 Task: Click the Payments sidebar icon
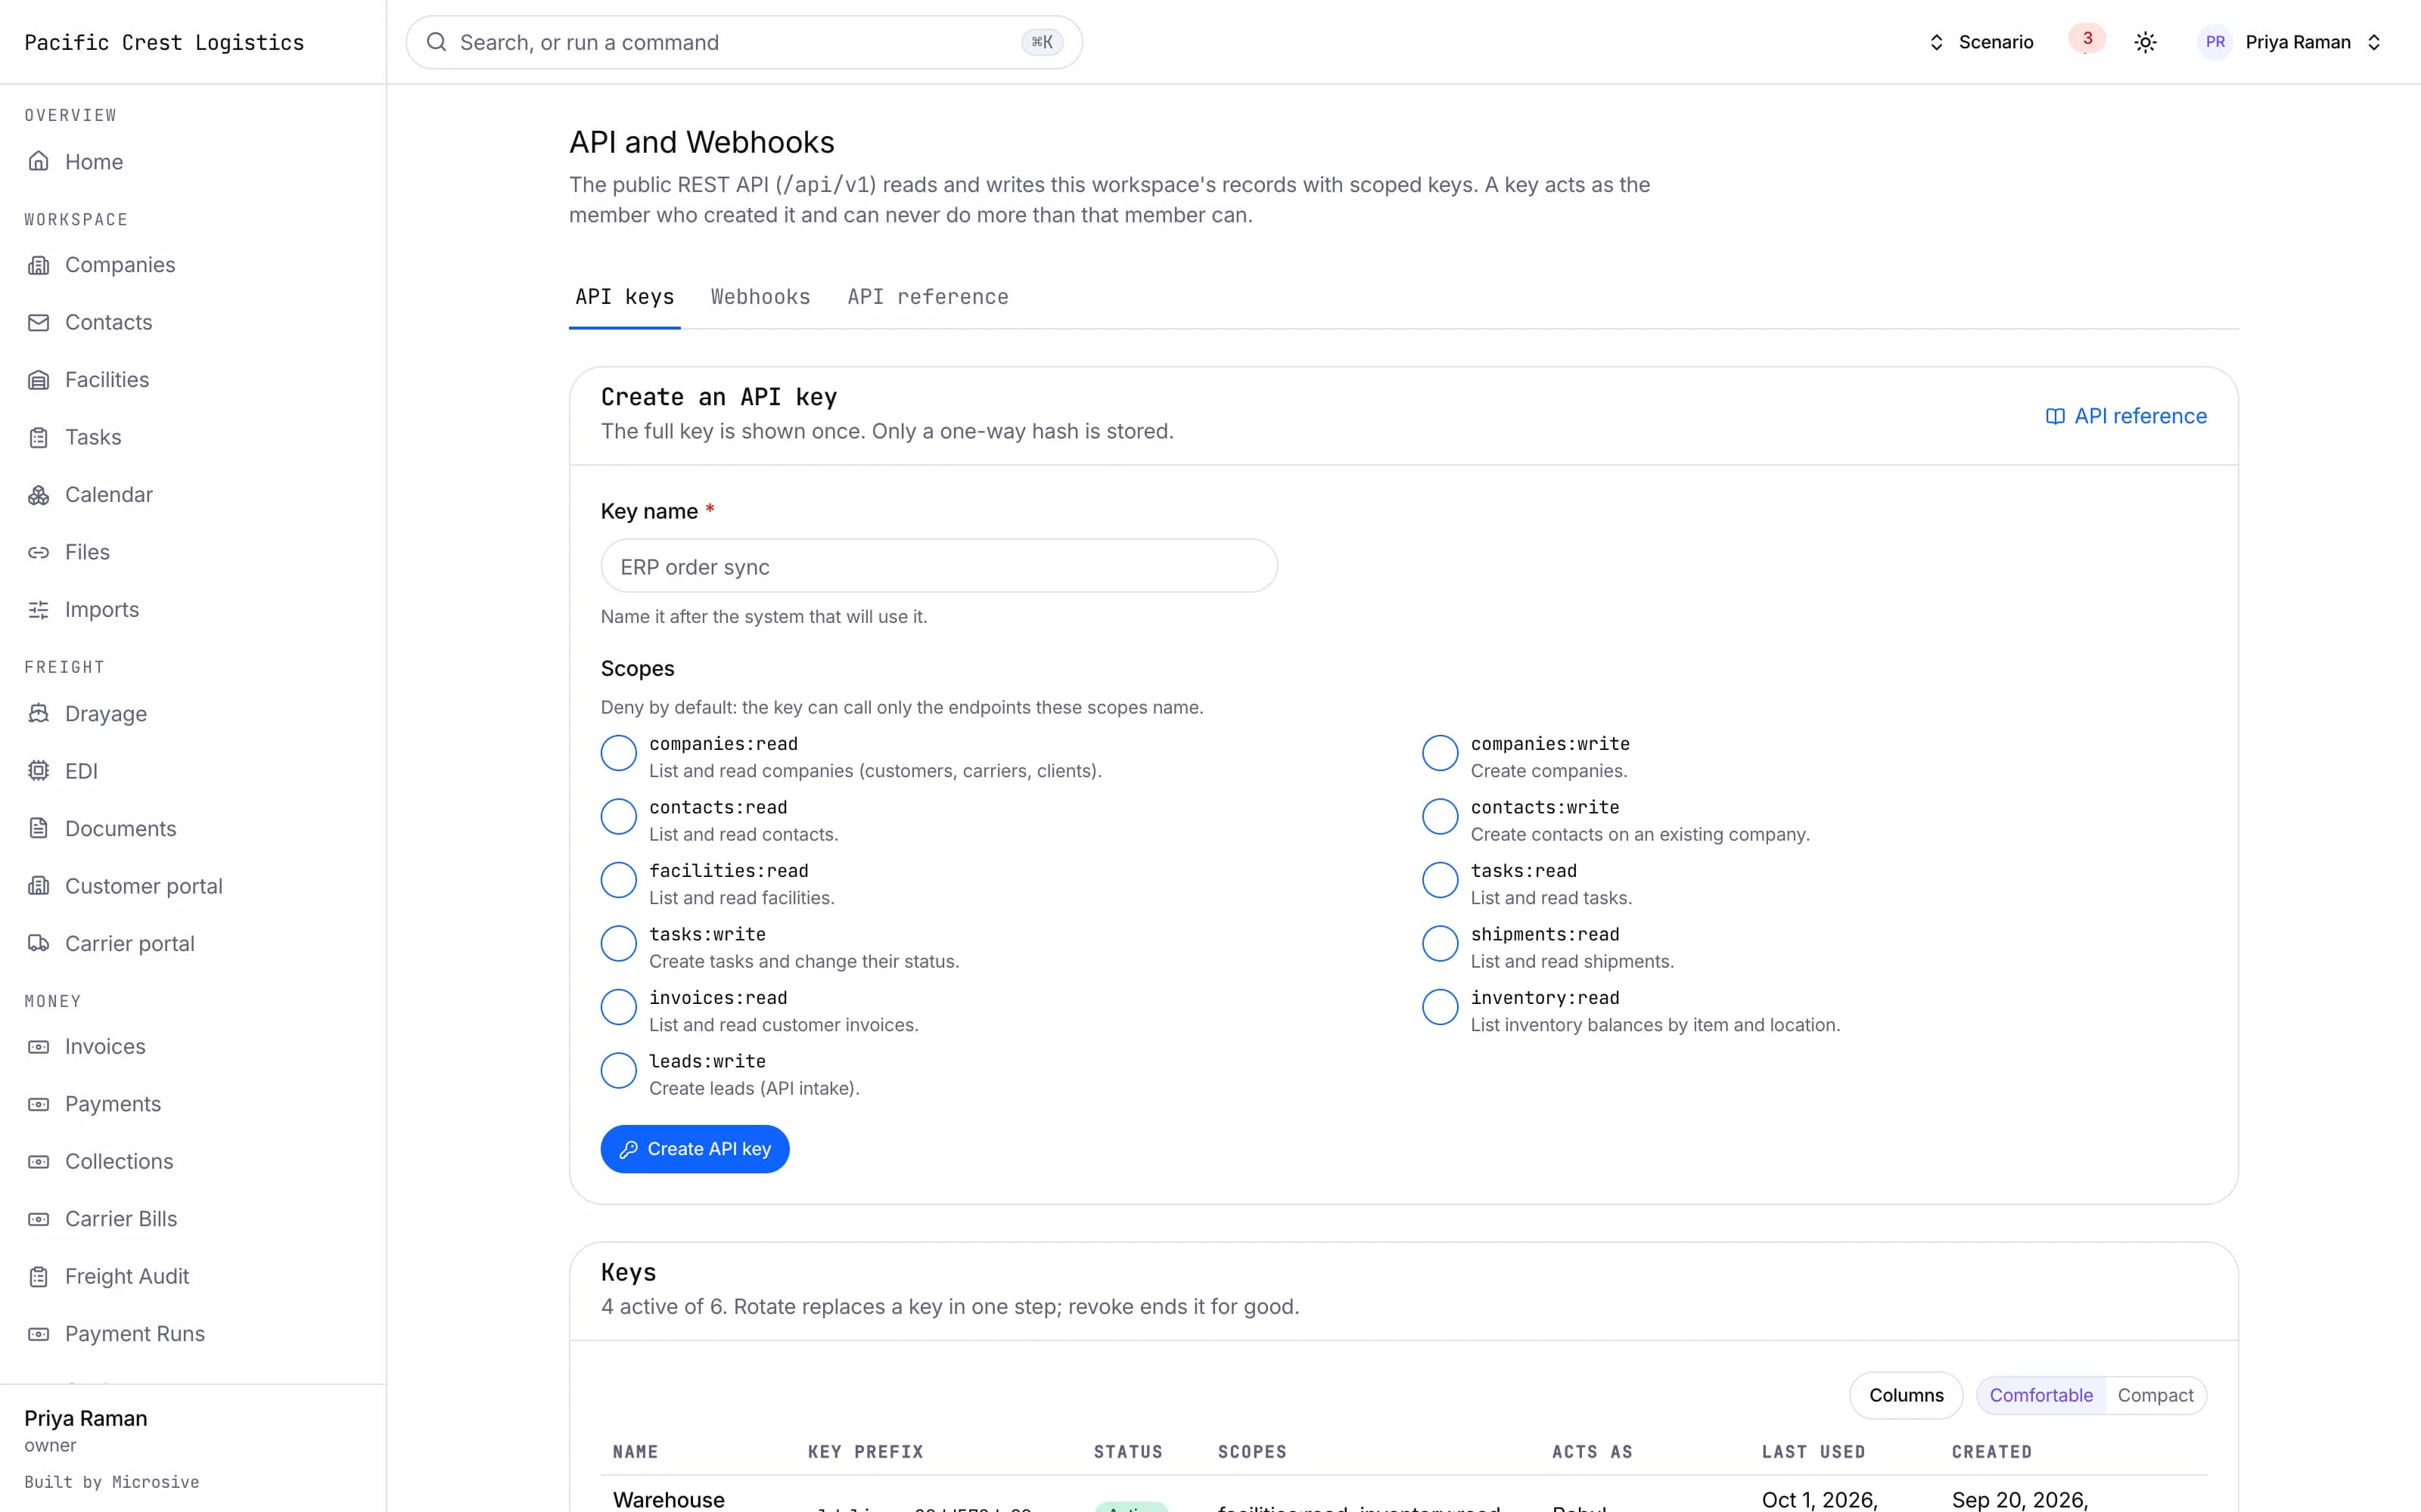click(x=38, y=1104)
